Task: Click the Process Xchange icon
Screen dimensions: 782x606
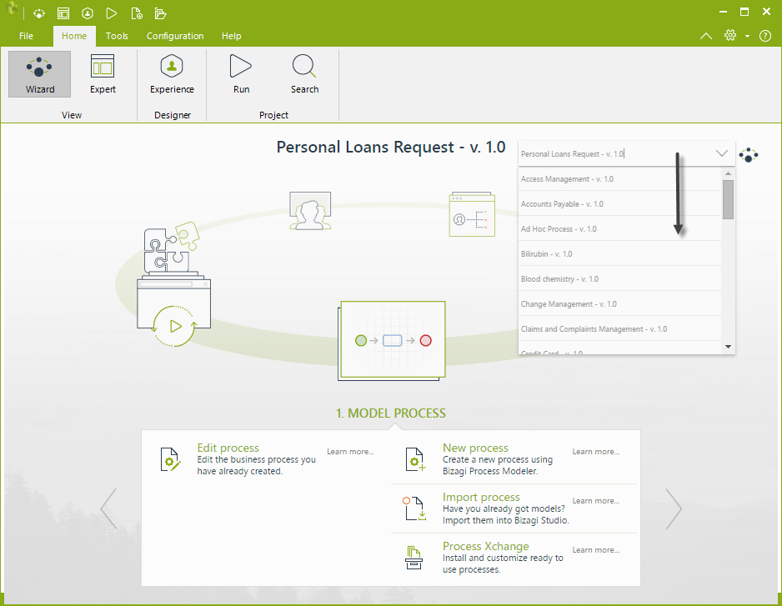Action: coord(414,558)
